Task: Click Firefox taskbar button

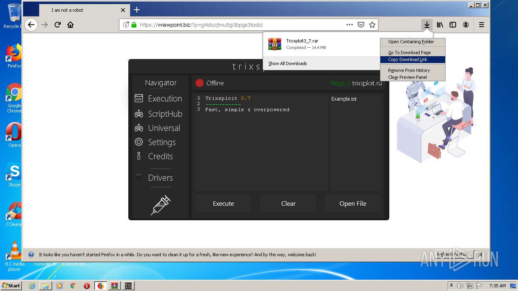Action: point(100,286)
